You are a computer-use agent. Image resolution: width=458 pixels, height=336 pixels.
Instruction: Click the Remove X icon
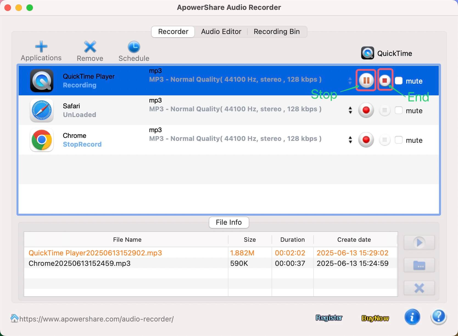pyautogui.click(x=90, y=47)
